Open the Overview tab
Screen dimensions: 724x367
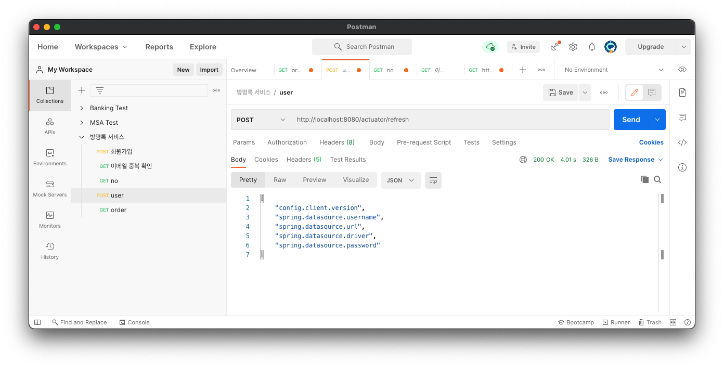tap(243, 70)
